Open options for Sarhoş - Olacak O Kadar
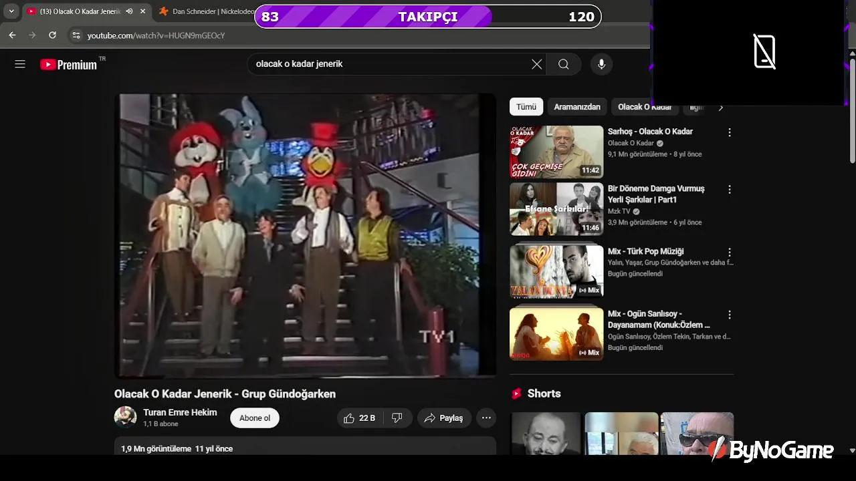Image resolution: width=856 pixels, height=481 pixels. (x=730, y=132)
